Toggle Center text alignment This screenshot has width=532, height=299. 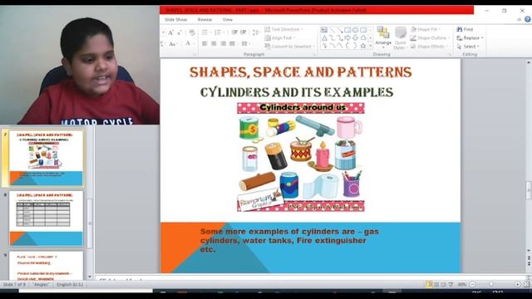pos(214,44)
